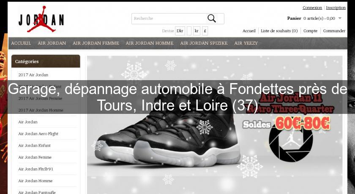Open the AIR JORDAN HOMME menu
The width and height of the screenshot is (355, 194).
(150, 43)
